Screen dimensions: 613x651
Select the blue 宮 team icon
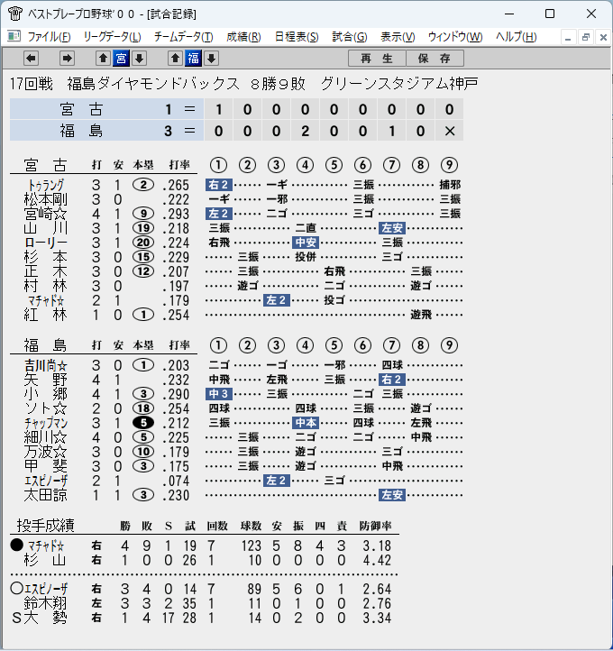point(121,59)
